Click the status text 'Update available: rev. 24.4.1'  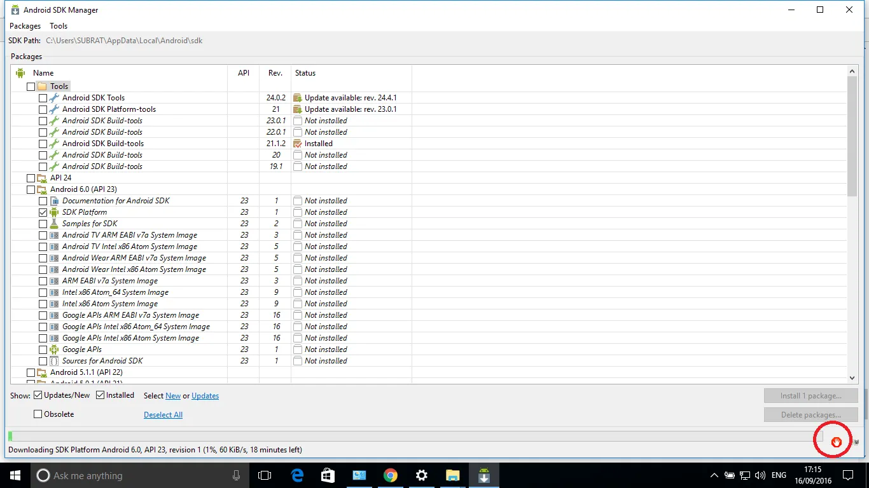[x=351, y=98]
